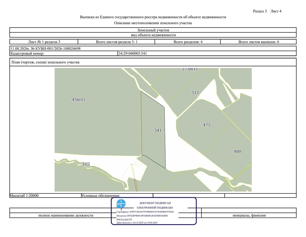Click cell "Всего листов выписки: 6"
The image size is (306, 237).
coord(258,42)
